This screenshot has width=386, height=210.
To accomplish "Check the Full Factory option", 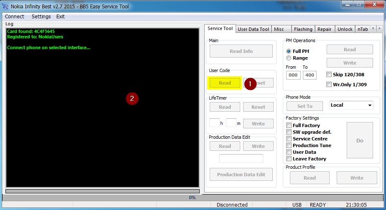I will point(289,125).
